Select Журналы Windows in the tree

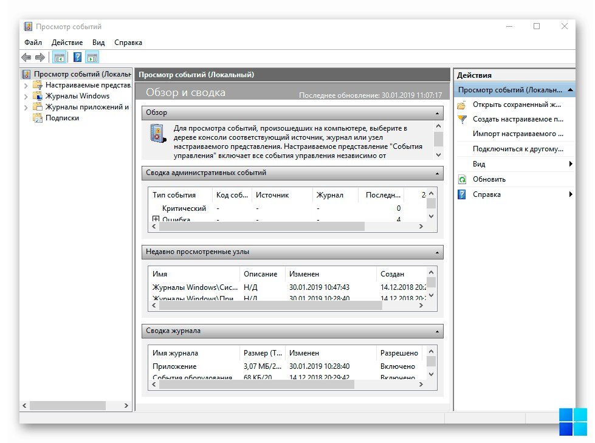click(77, 96)
